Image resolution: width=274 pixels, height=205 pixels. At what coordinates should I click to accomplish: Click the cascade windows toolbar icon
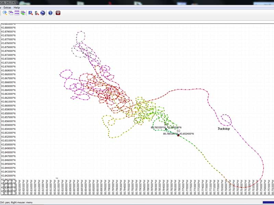[11, 13]
